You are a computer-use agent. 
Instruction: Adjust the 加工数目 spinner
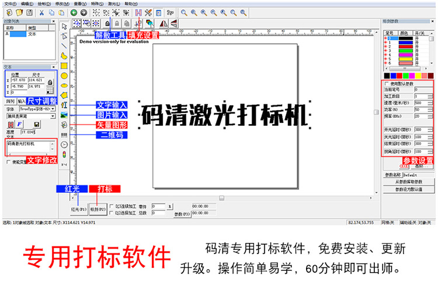pos(430,96)
